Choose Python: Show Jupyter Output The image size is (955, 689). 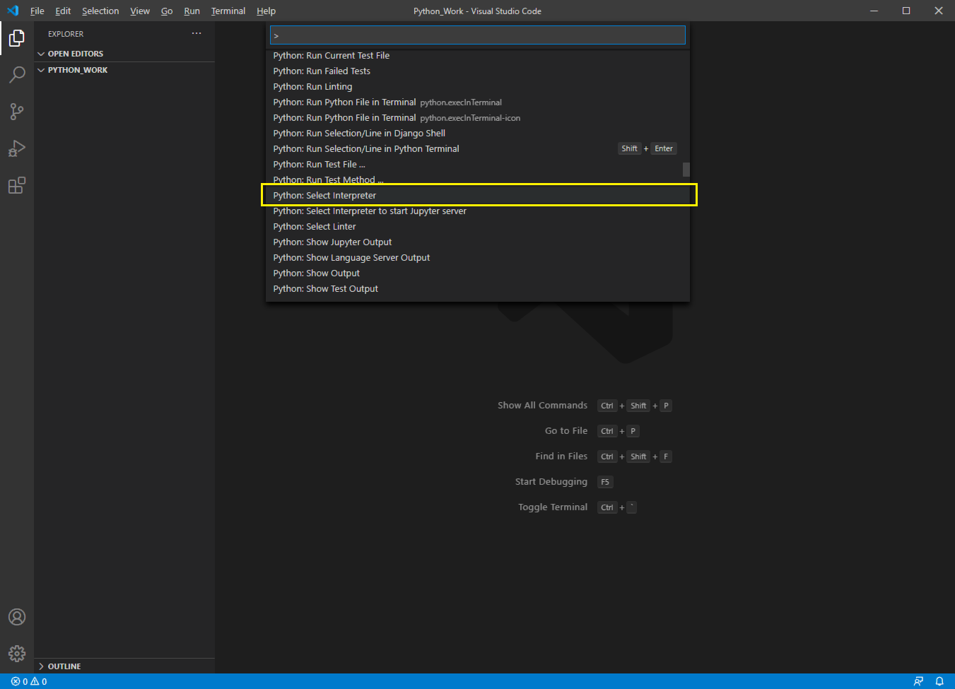[x=478, y=242]
